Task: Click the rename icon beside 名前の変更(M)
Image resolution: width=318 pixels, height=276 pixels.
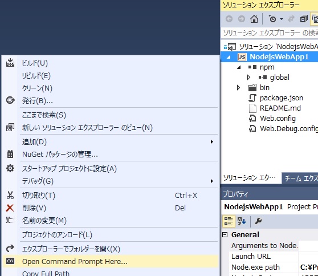Action: [10, 220]
